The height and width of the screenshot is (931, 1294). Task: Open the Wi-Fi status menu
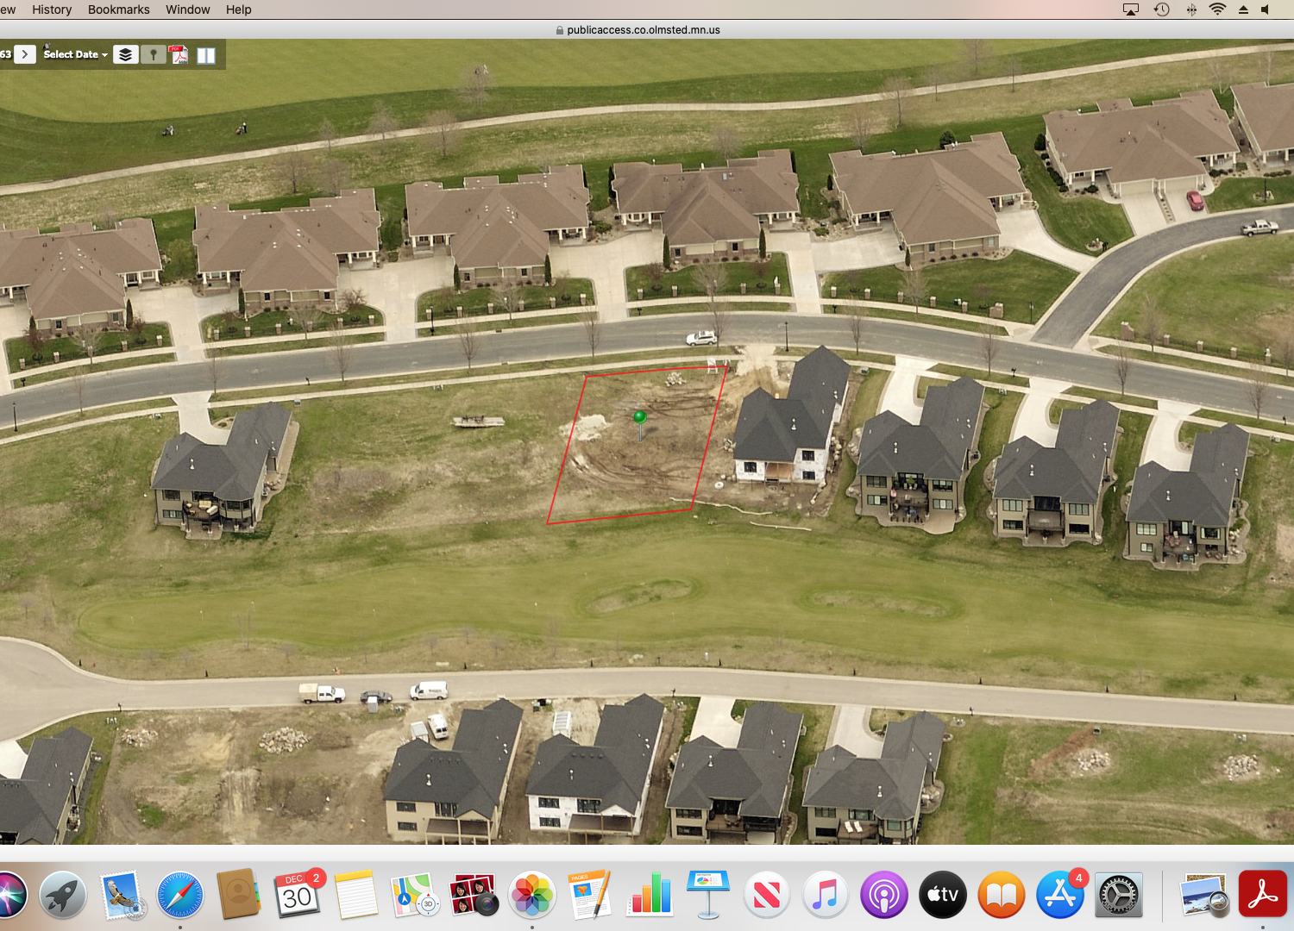[1217, 9]
